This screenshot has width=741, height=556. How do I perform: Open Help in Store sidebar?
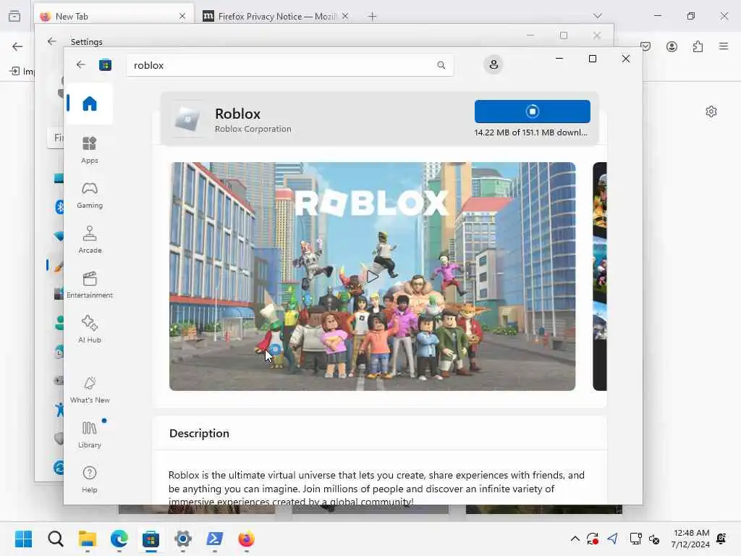pos(89,479)
